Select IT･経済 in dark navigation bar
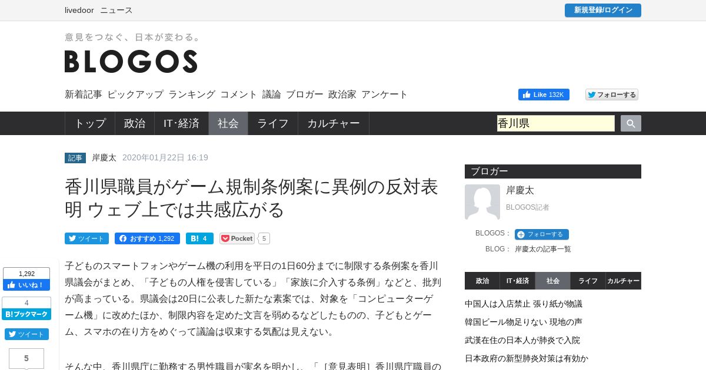Viewport: 706px width, 370px height. point(182,123)
